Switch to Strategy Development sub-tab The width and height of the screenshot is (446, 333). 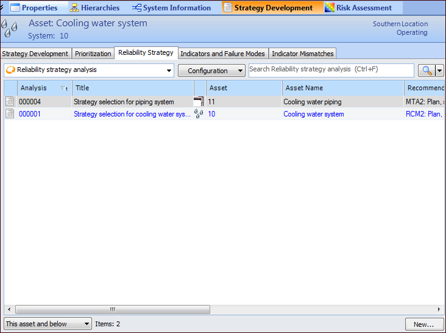coord(35,54)
